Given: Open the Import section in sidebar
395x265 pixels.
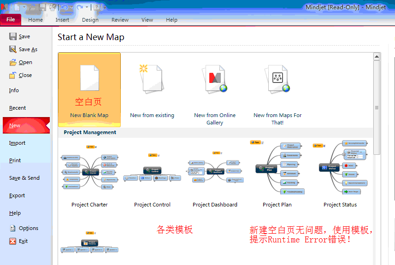Looking at the screenshot, I should [17, 143].
